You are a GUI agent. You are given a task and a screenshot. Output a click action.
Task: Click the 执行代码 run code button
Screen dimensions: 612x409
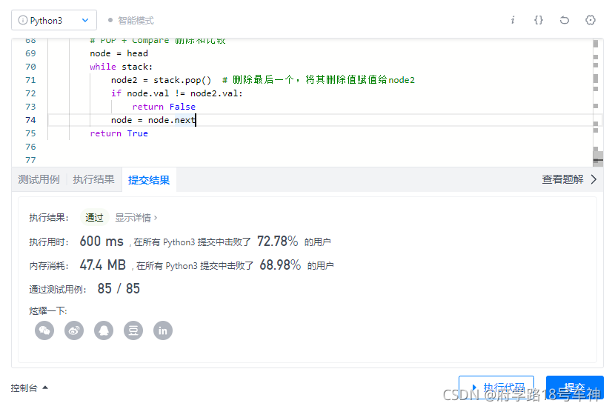pos(496,388)
